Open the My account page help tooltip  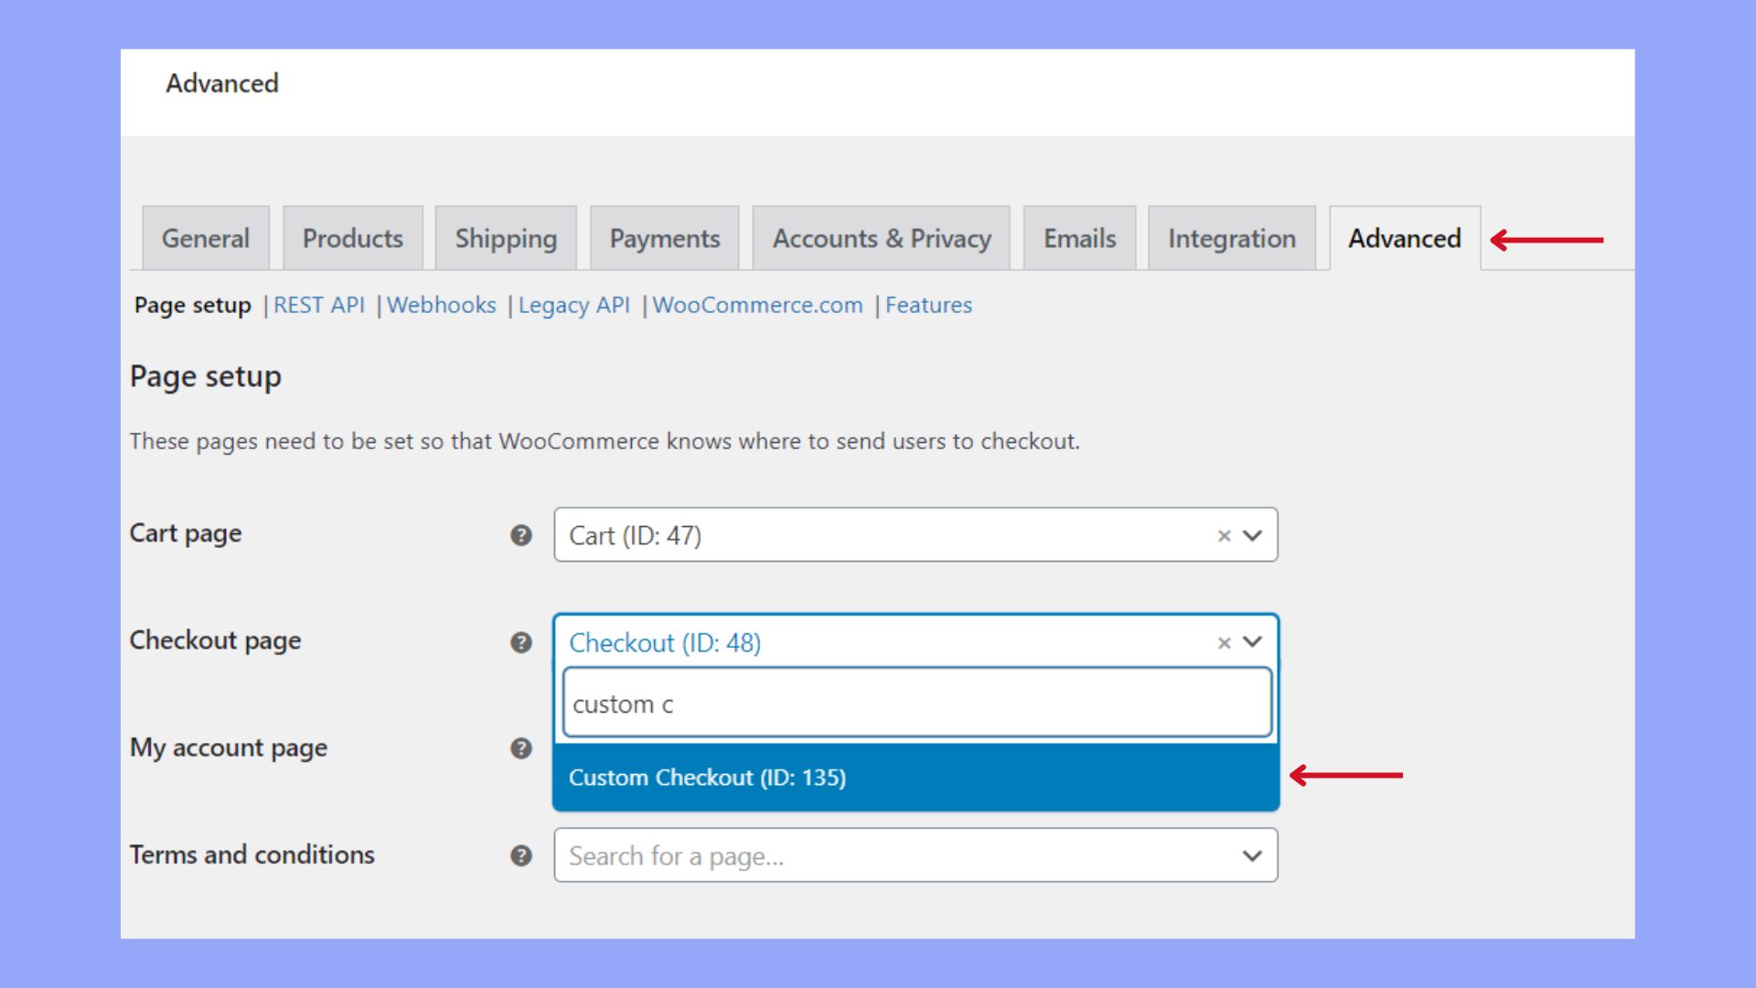[x=521, y=748]
